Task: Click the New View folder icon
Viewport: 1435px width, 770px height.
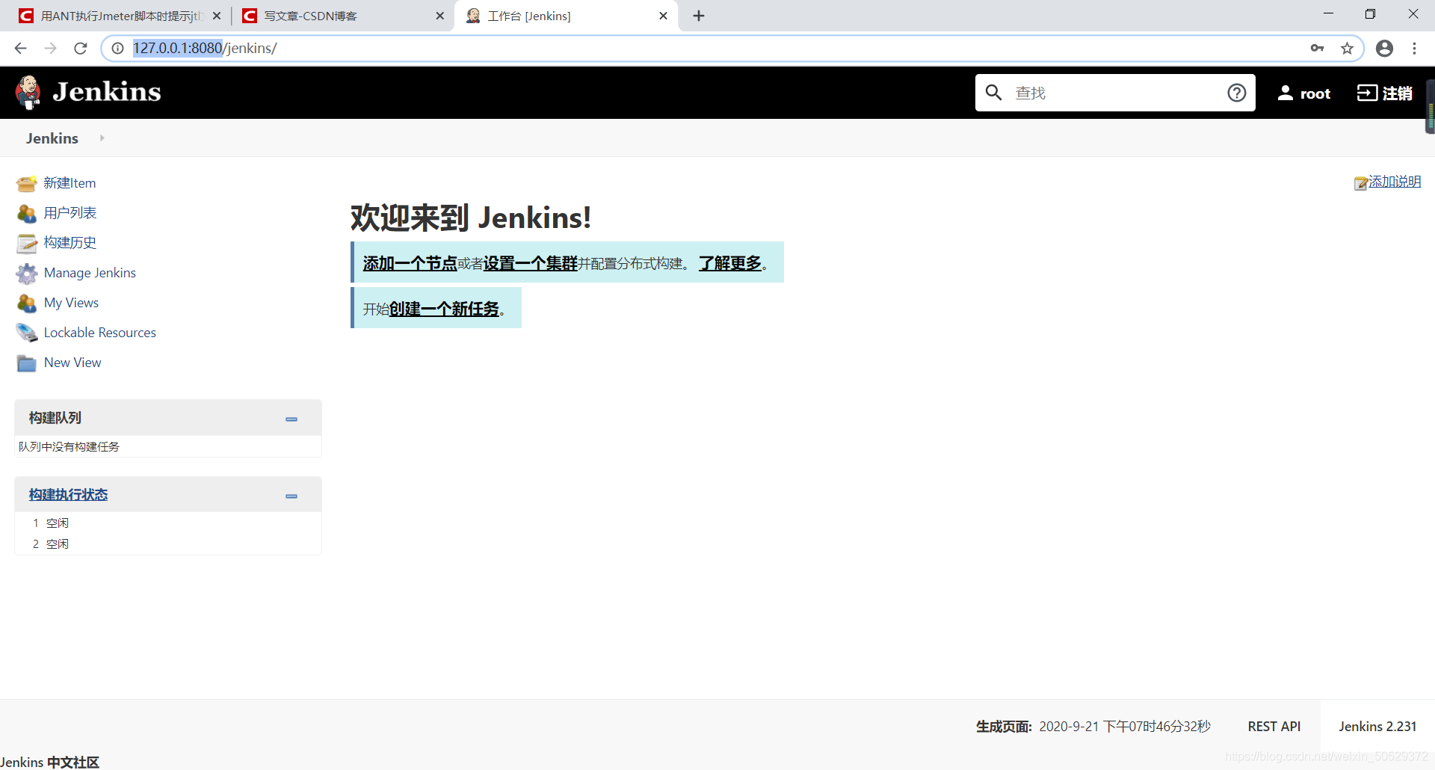Action: (x=27, y=363)
